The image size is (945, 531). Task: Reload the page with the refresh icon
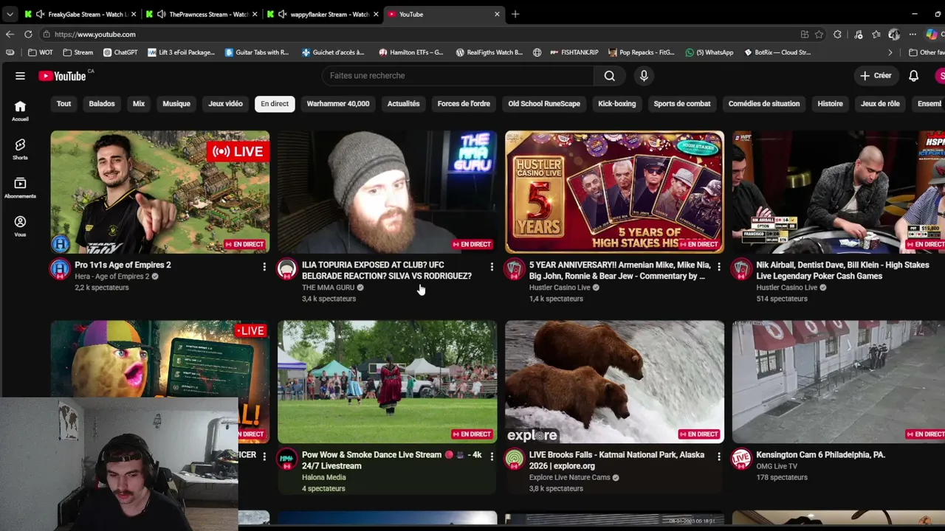(28, 34)
